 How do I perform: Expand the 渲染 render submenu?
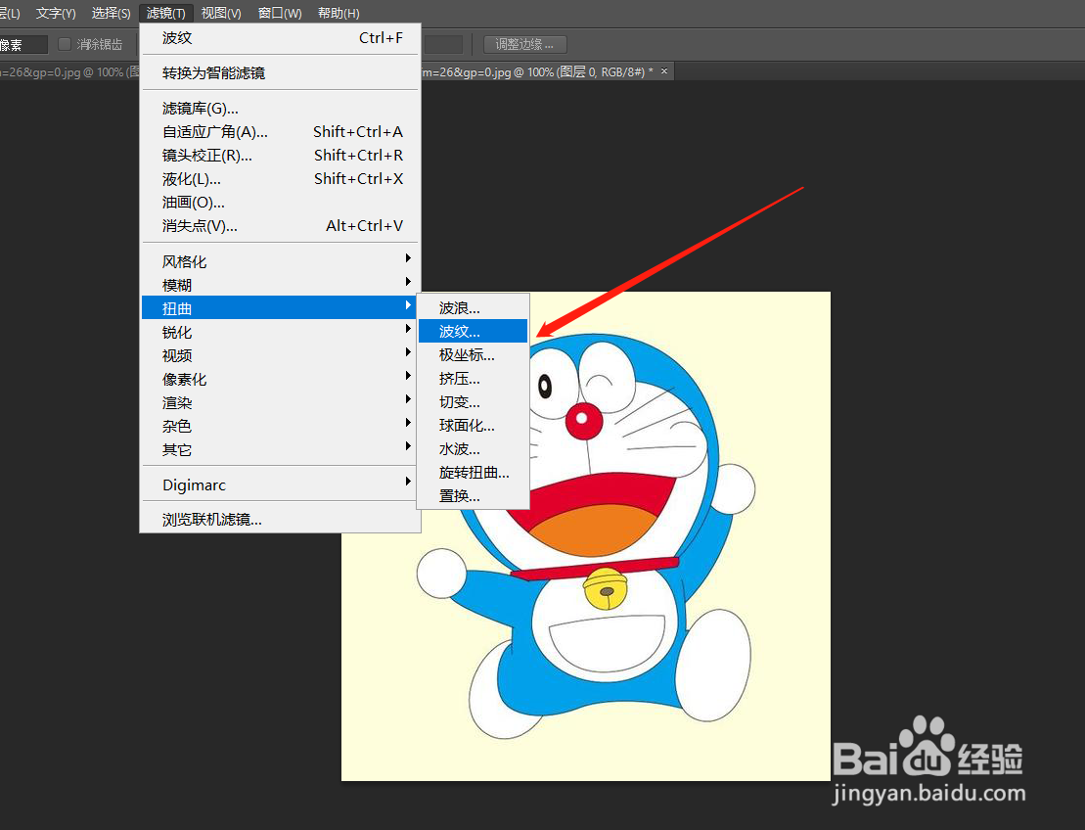pyautogui.click(x=177, y=402)
